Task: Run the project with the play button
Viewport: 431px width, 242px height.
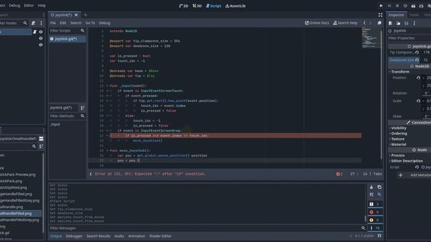Action: pos(381,6)
